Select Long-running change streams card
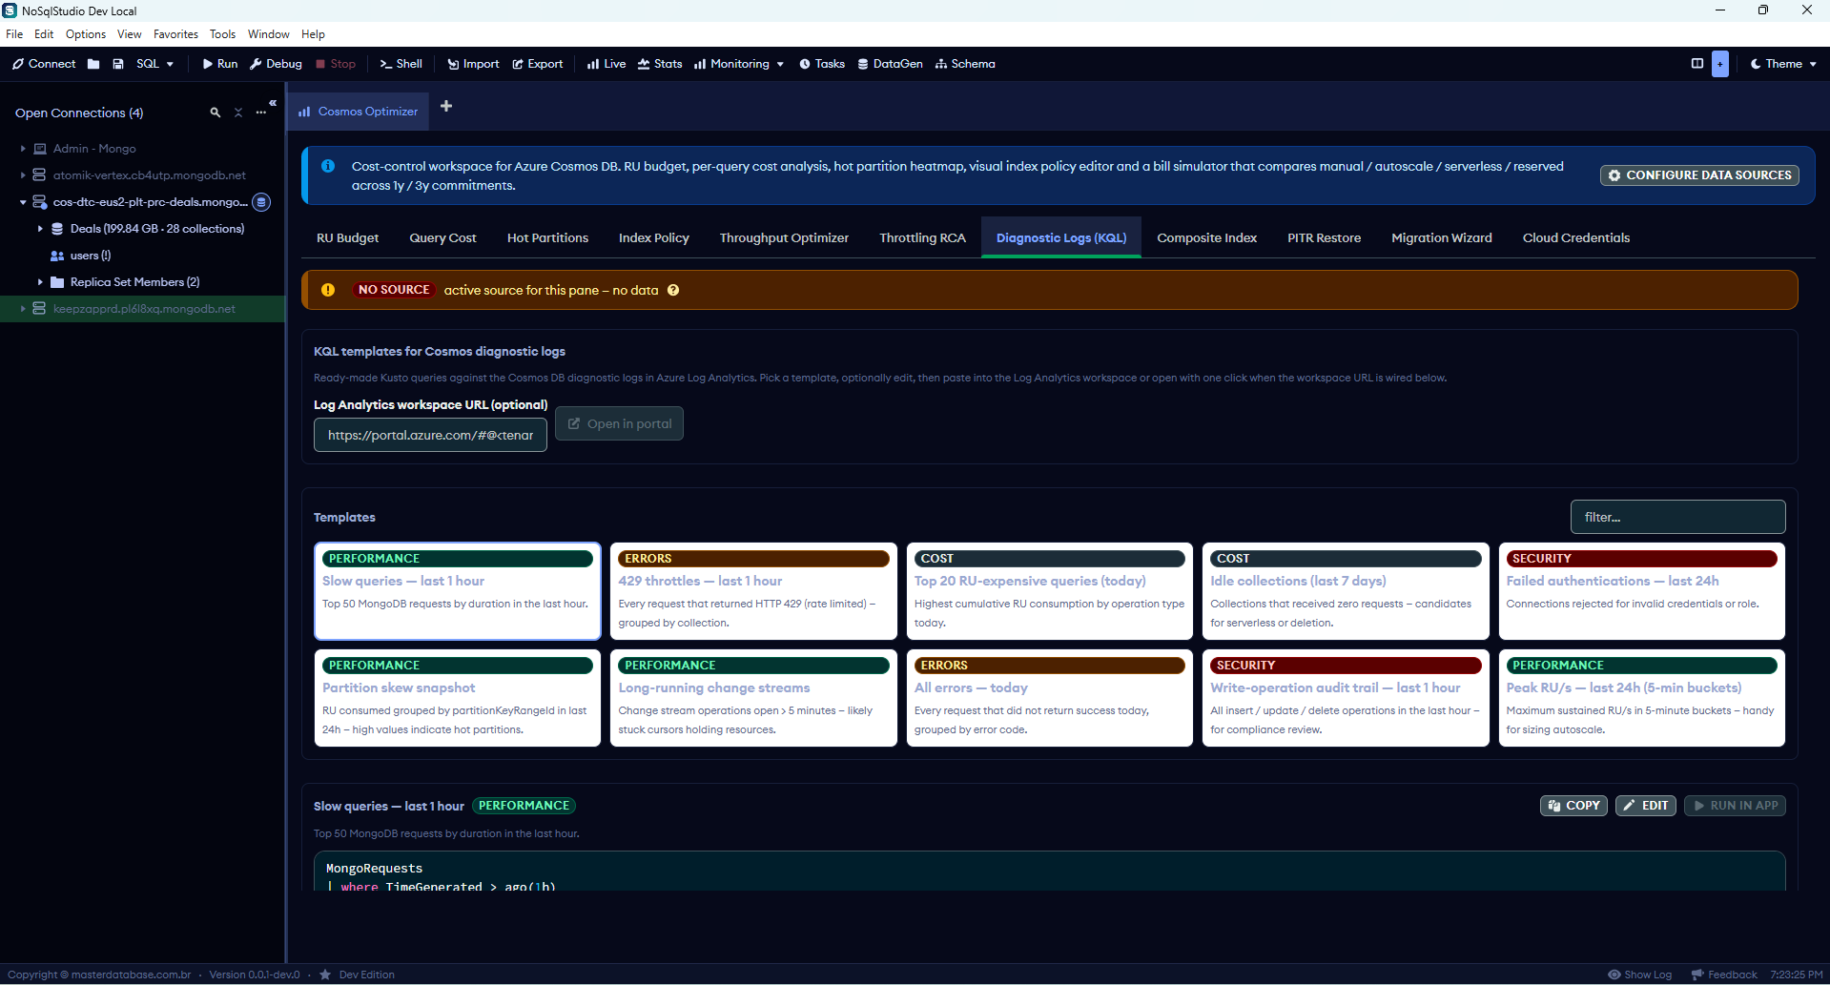1830x985 pixels. [753, 698]
